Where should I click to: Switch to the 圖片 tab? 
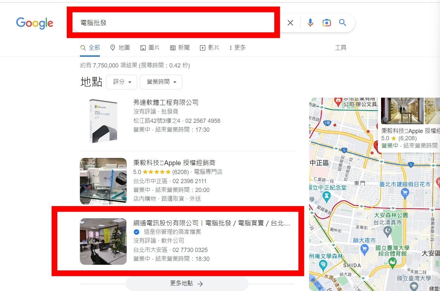pos(150,48)
